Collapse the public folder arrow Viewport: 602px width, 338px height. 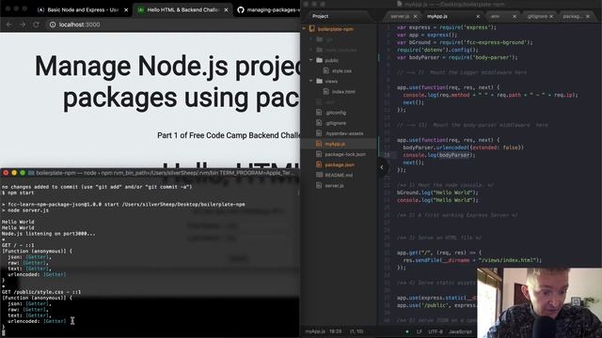click(311, 60)
